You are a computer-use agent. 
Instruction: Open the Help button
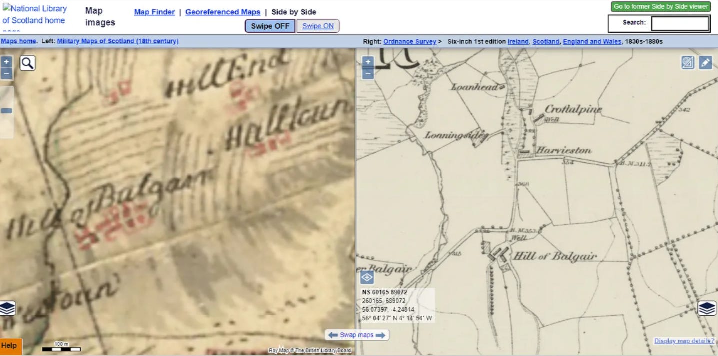coord(10,346)
